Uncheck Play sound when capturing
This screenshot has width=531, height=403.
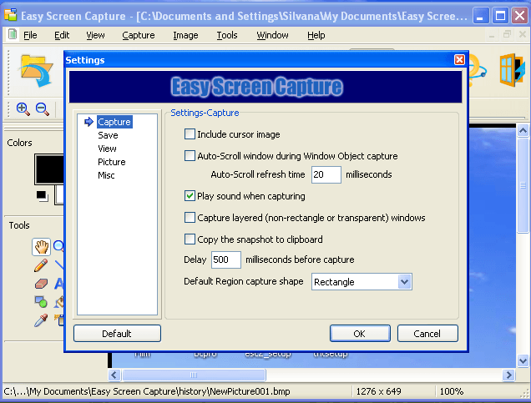(190, 196)
